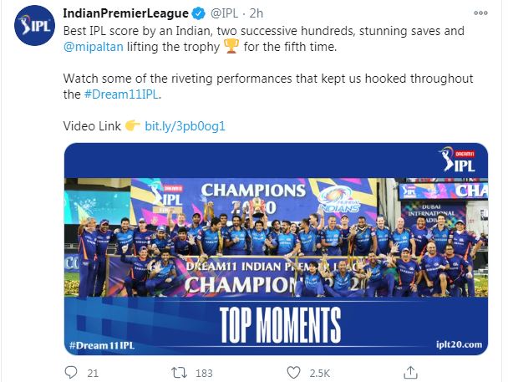
Task: Click the 21 replies count
Action: click(x=93, y=374)
